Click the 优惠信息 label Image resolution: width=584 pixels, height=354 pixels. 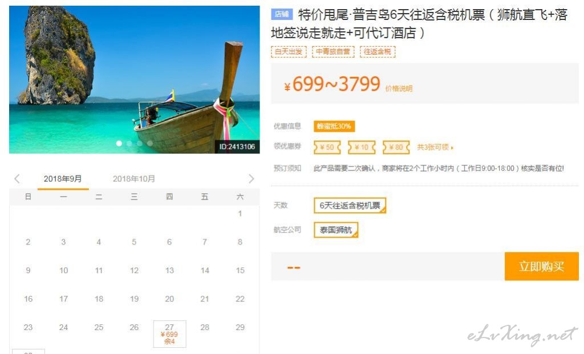(x=287, y=126)
